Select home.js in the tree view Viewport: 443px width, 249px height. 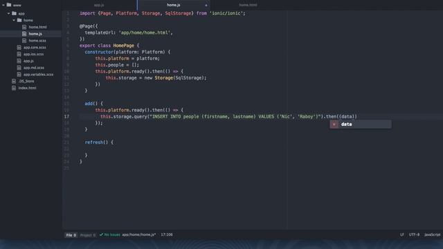point(35,34)
